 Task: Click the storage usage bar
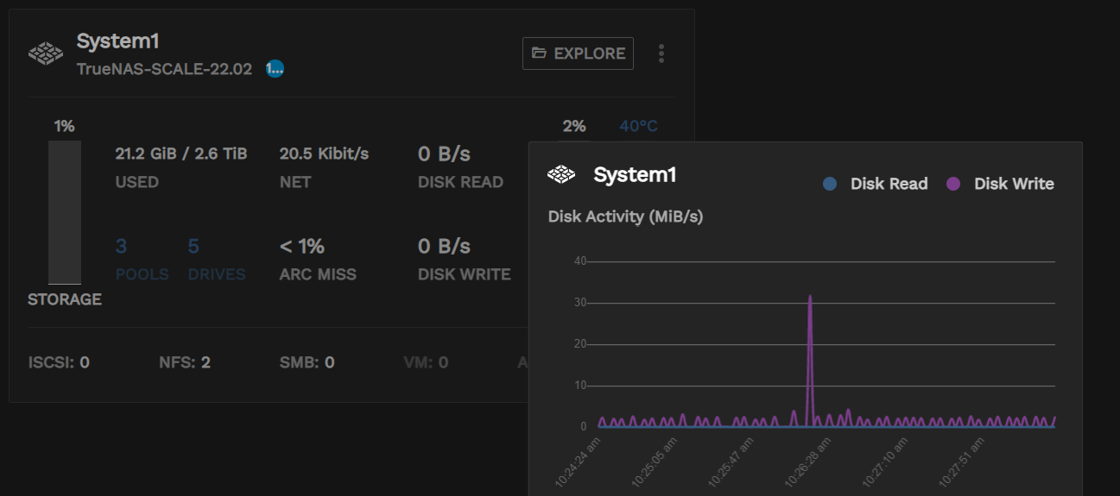[65, 212]
